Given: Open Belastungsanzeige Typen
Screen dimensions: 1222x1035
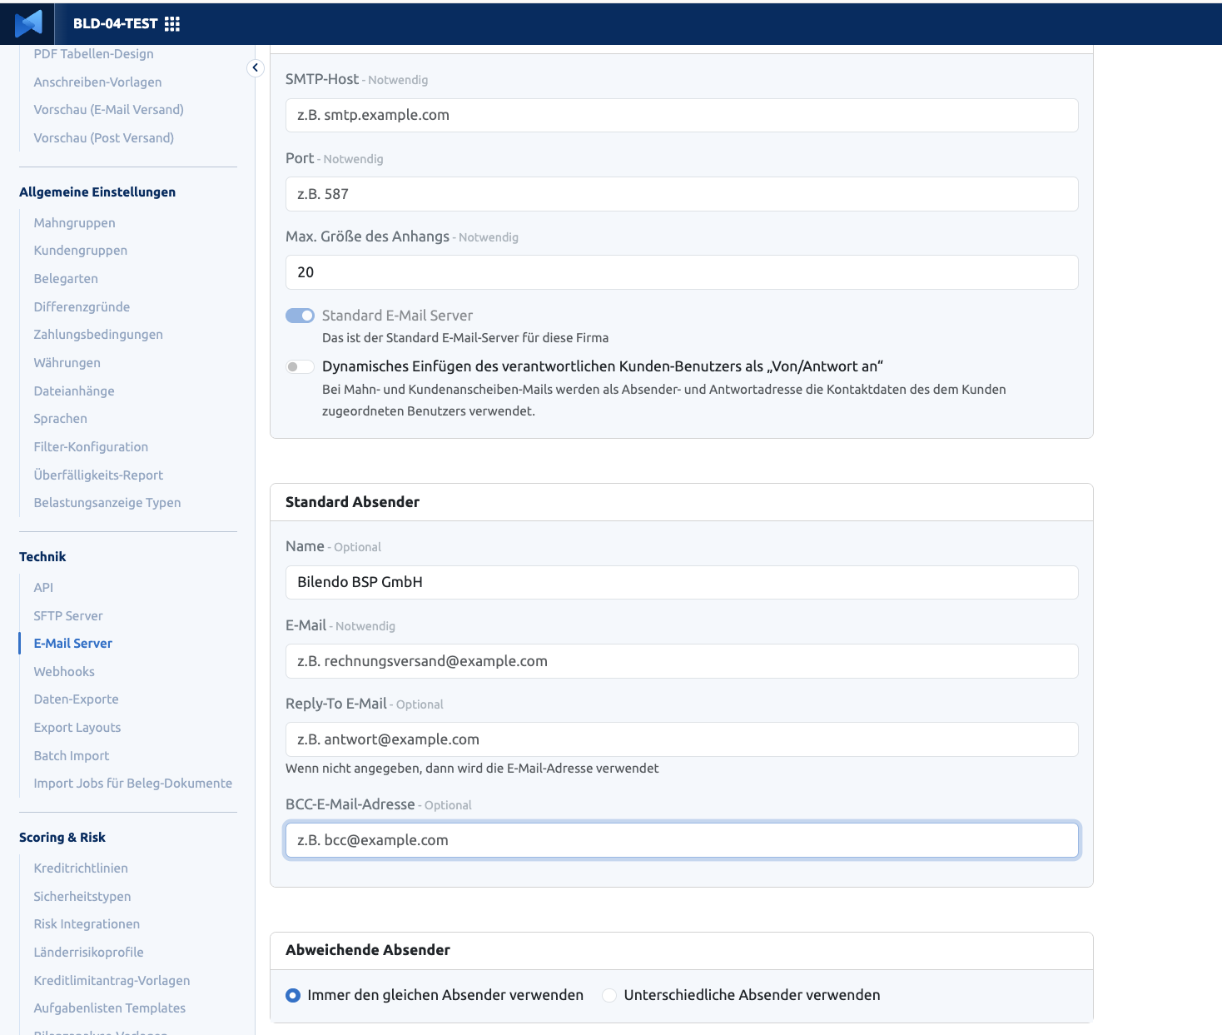Looking at the screenshot, I should tap(107, 503).
